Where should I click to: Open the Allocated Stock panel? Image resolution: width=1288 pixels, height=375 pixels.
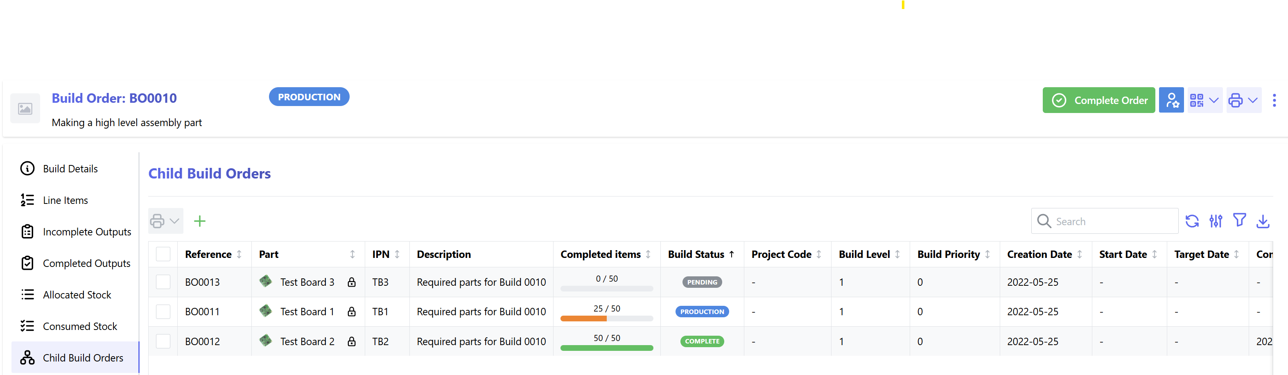[x=77, y=295]
